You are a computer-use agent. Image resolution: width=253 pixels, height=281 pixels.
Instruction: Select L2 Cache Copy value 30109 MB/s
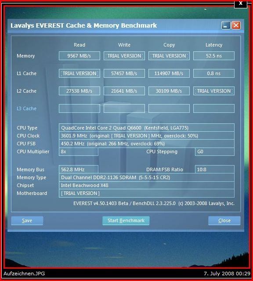[169, 91]
